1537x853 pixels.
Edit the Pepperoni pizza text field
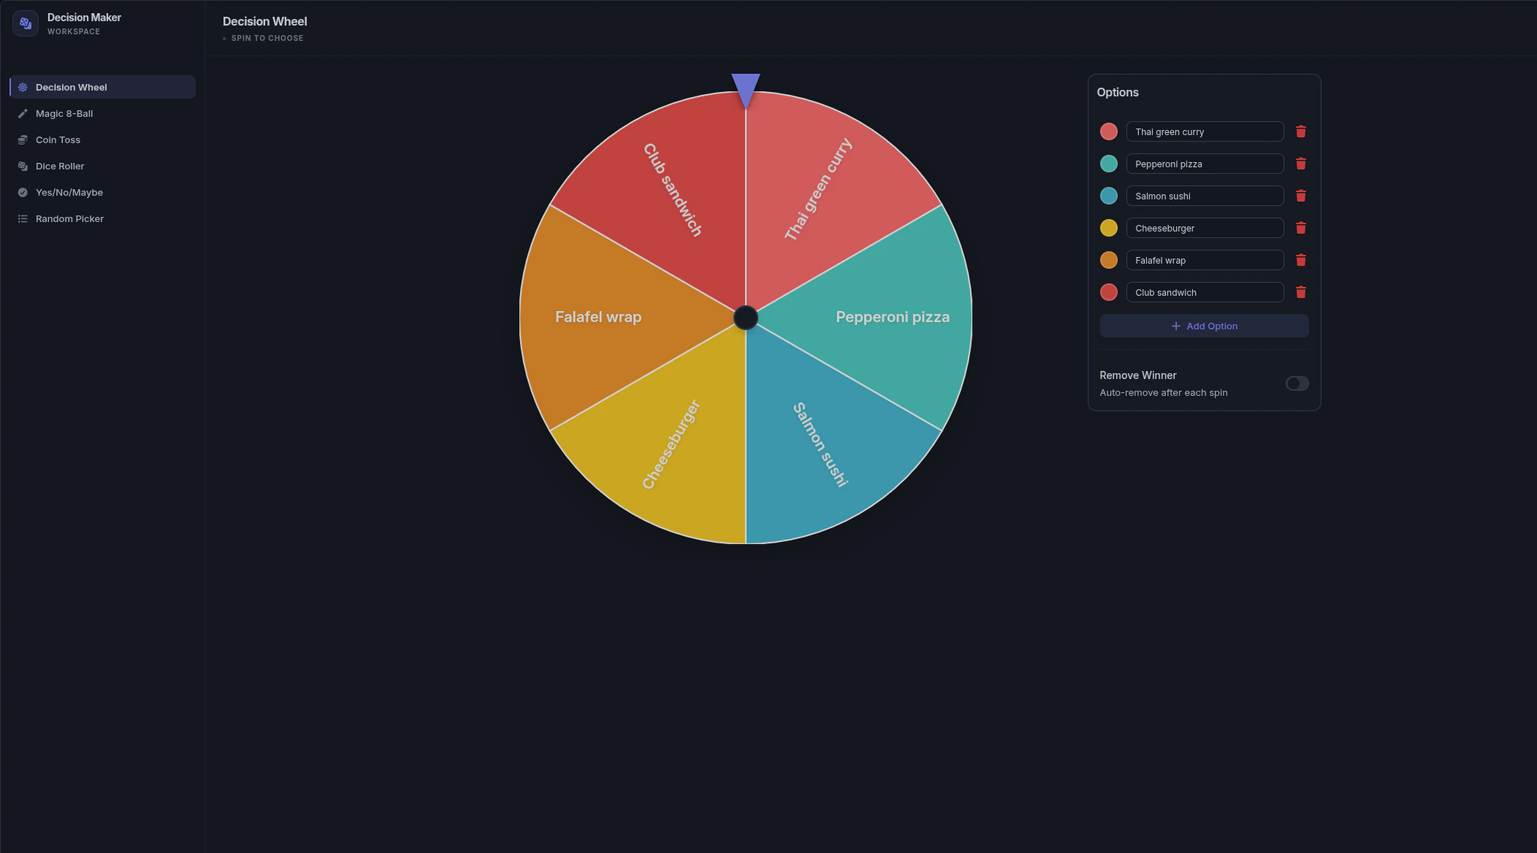(1204, 164)
